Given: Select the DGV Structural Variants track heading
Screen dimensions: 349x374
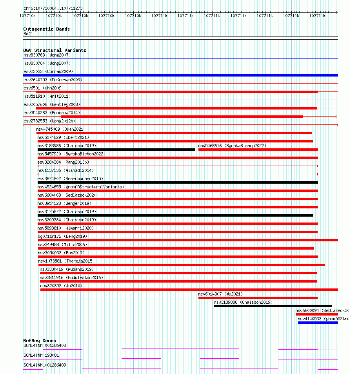Looking at the screenshot, I should 55,50.
